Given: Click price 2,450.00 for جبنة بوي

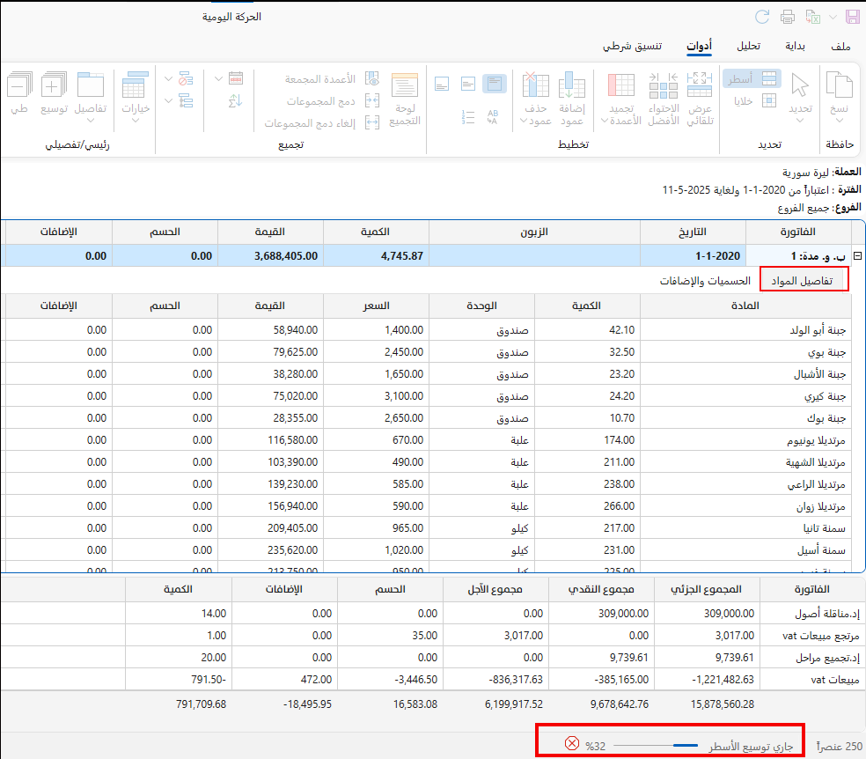Looking at the screenshot, I should (x=376, y=352).
